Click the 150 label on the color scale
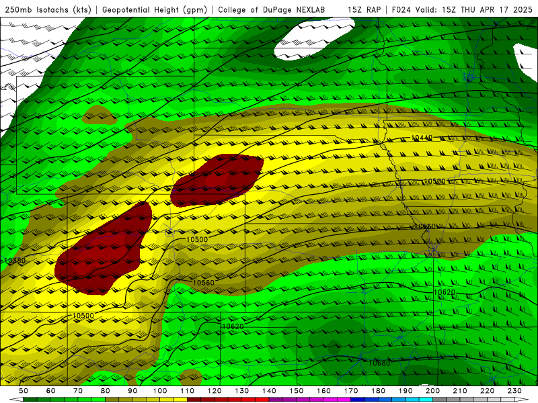This screenshot has width=538, height=403. pos(297,391)
